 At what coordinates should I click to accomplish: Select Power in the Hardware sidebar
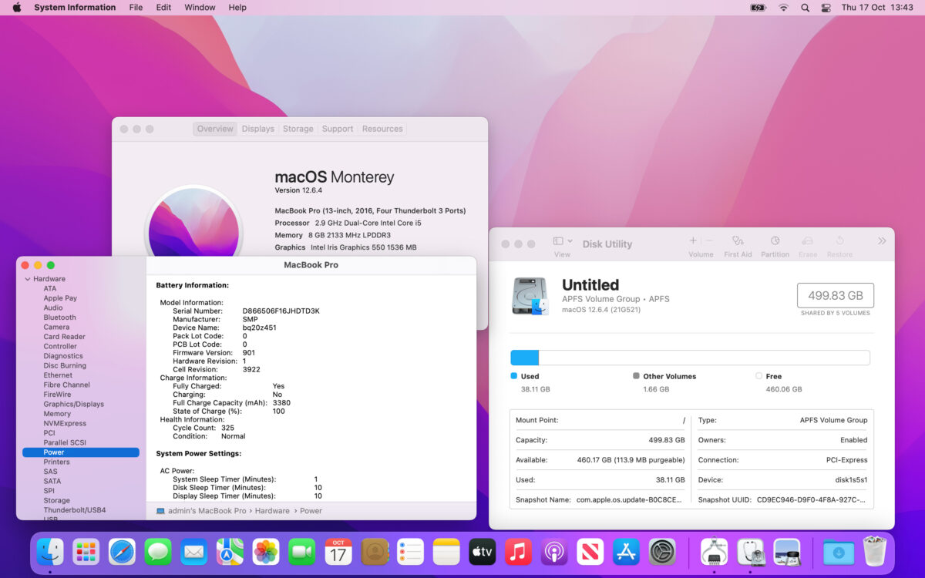coord(81,452)
